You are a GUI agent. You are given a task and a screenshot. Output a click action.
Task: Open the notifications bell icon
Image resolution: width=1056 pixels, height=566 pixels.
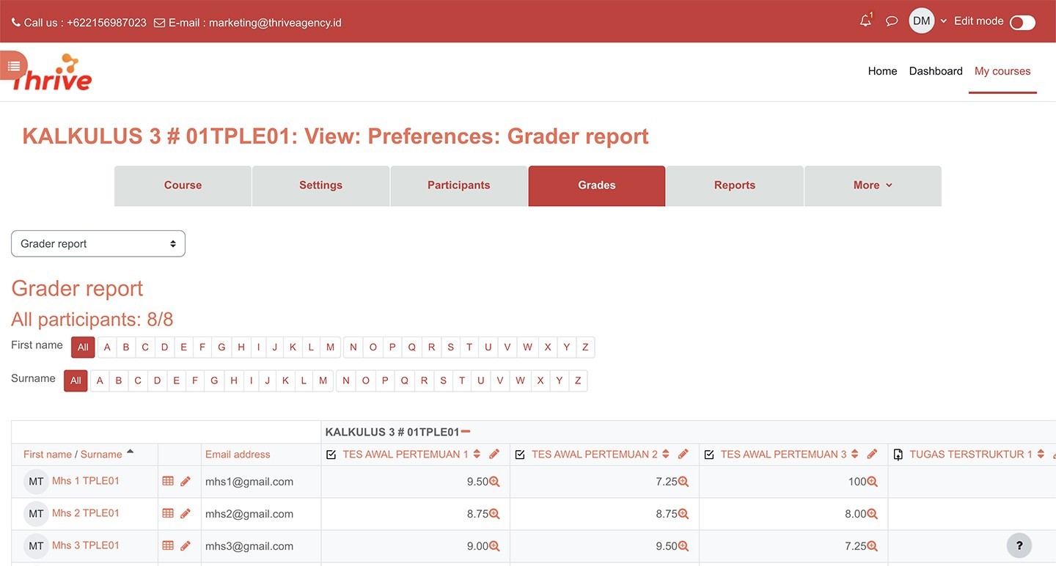[865, 21]
